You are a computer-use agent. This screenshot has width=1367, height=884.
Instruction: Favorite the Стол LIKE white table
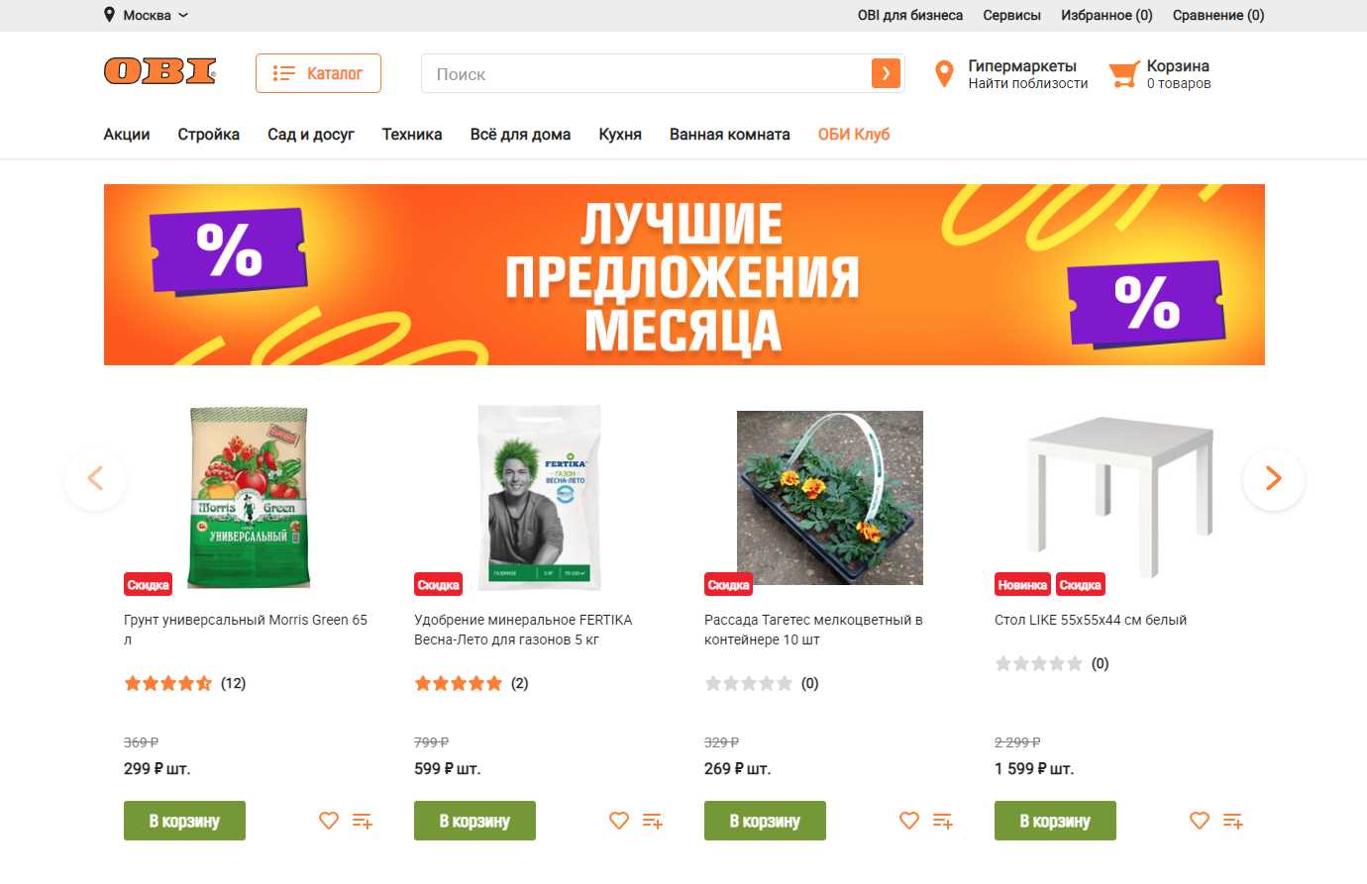click(x=1200, y=821)
